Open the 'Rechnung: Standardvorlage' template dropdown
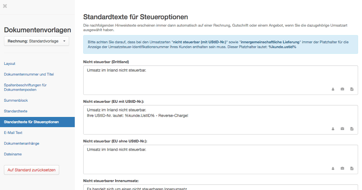The width and height of the screenshot is (362, 190). tap(37, 41)
